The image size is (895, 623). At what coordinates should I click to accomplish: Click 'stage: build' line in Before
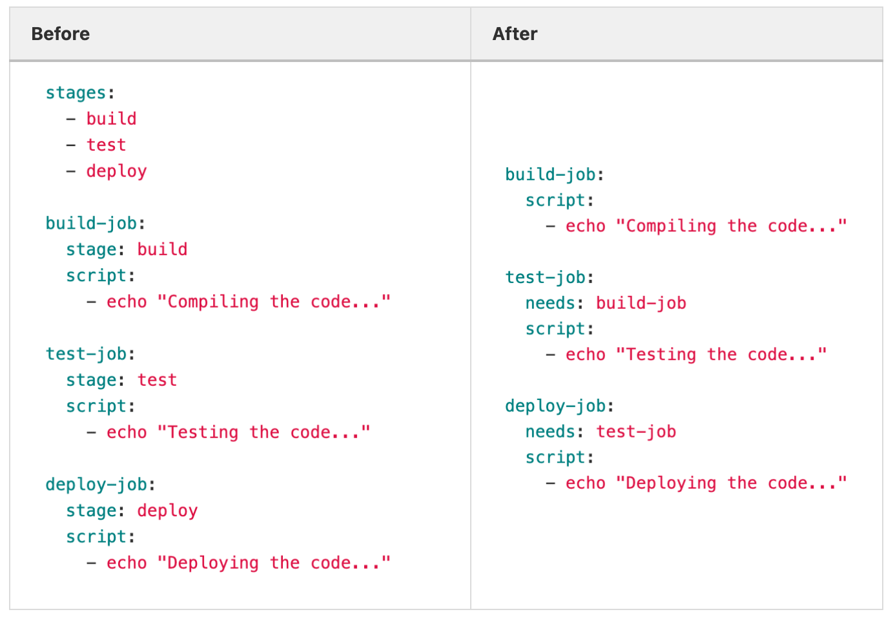(x=127, y=249)
